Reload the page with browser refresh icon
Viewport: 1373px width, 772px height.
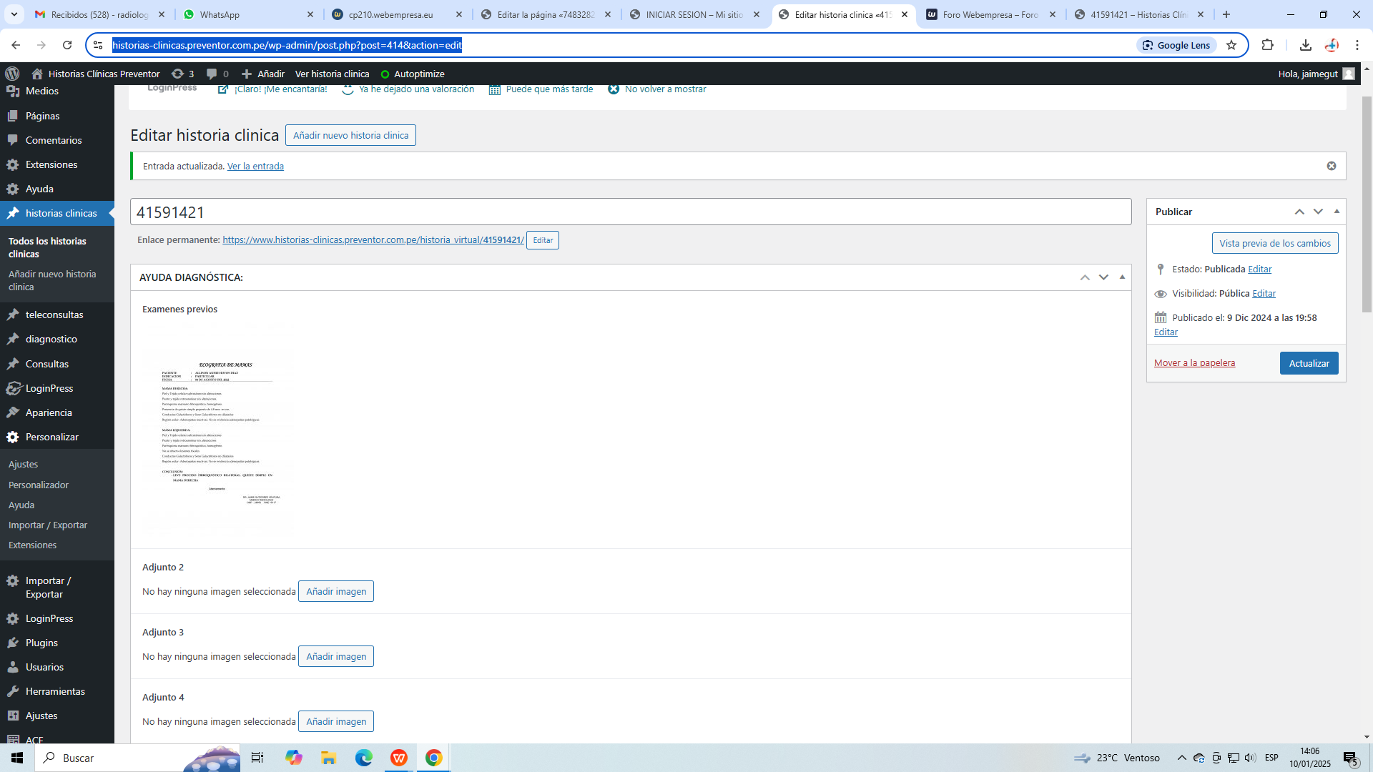pos(67,45)
